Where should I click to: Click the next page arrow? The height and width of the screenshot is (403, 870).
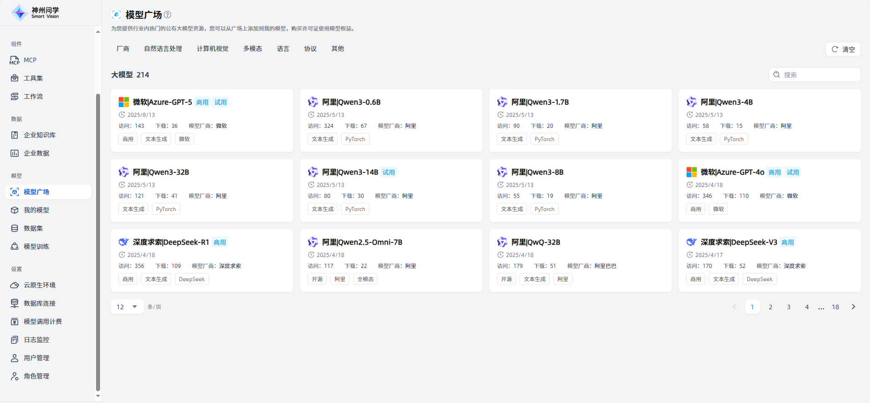point(853,307)
